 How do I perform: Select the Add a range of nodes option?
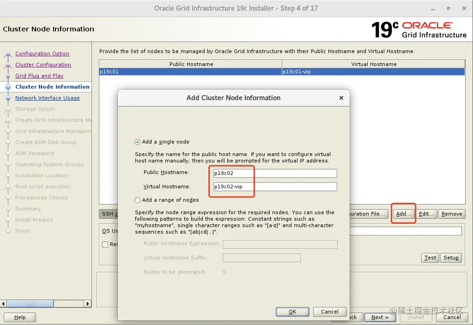137,200
